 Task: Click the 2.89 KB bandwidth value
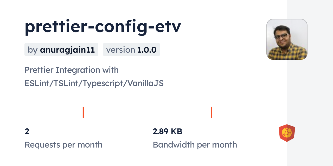[x=167, y=132]
